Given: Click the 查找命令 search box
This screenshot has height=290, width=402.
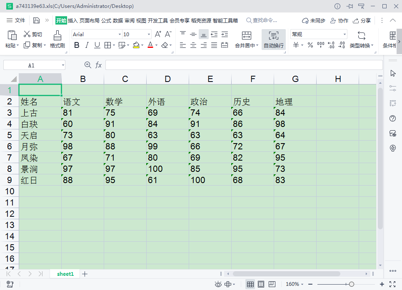Looking at the screenshot, I should pos(262,20).
